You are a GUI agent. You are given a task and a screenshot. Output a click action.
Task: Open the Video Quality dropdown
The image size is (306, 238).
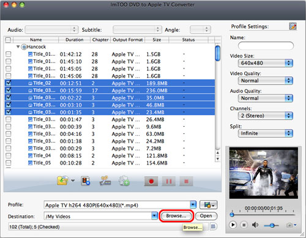(266, 81)
